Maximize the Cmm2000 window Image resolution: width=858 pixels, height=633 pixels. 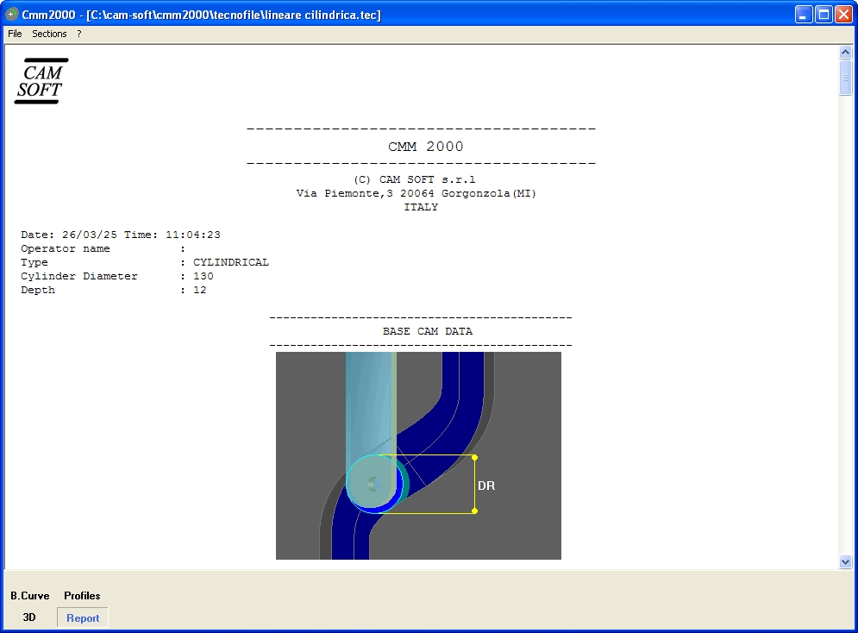pyautogui.click(x=824, y=14)
